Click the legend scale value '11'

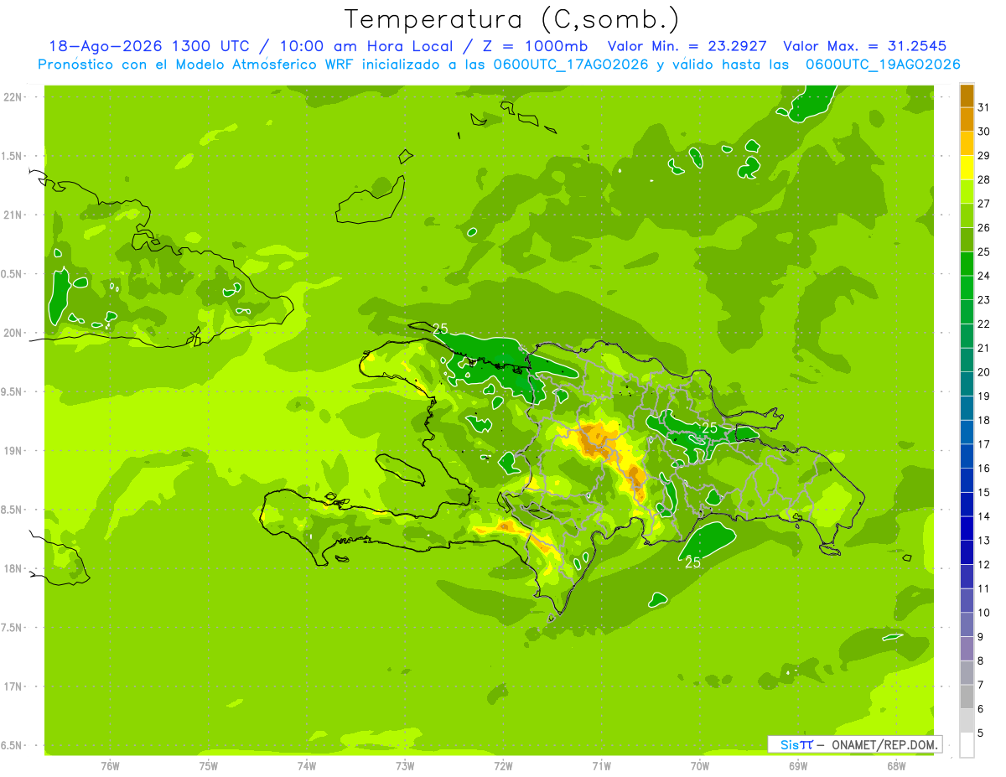pos(983,589)
